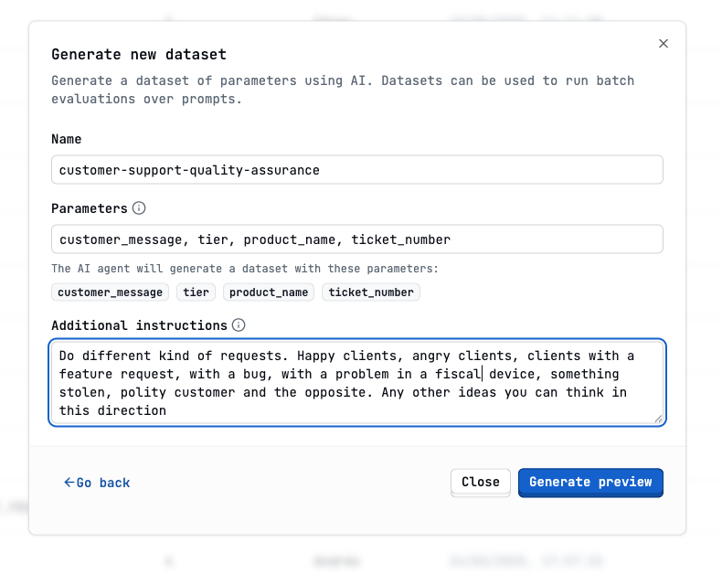Click the customer_message parameter chip

pyautogui.click(x=110, y=292)
